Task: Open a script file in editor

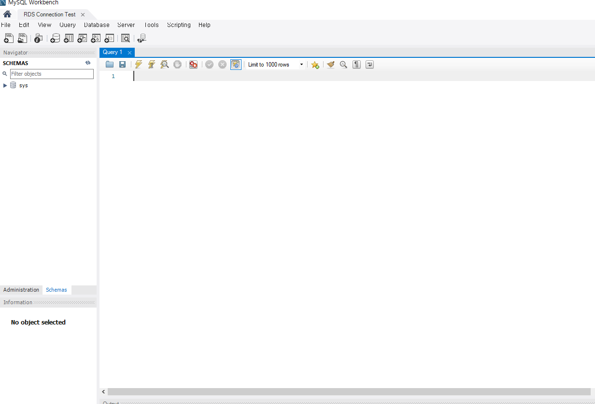Action: [x=110, y=65]
